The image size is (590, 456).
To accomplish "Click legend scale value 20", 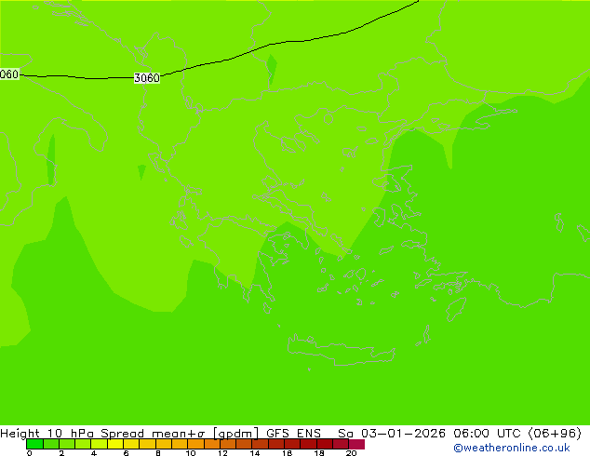I will coord(352,453).
